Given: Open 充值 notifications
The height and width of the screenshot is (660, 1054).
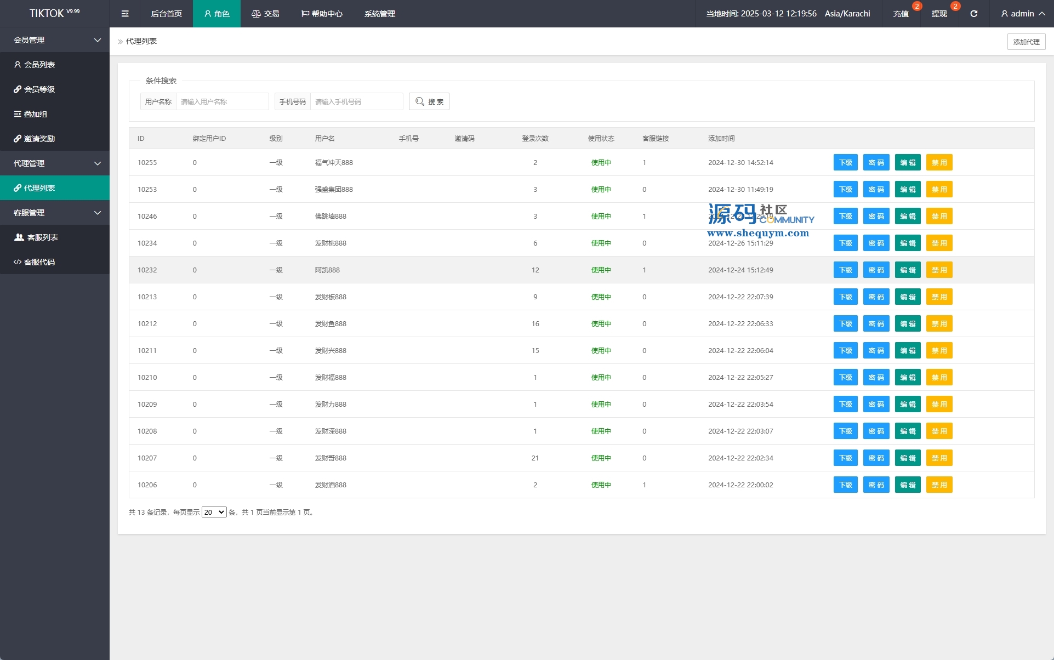Looking at the screenshot, I should click(x=901, y=14).
